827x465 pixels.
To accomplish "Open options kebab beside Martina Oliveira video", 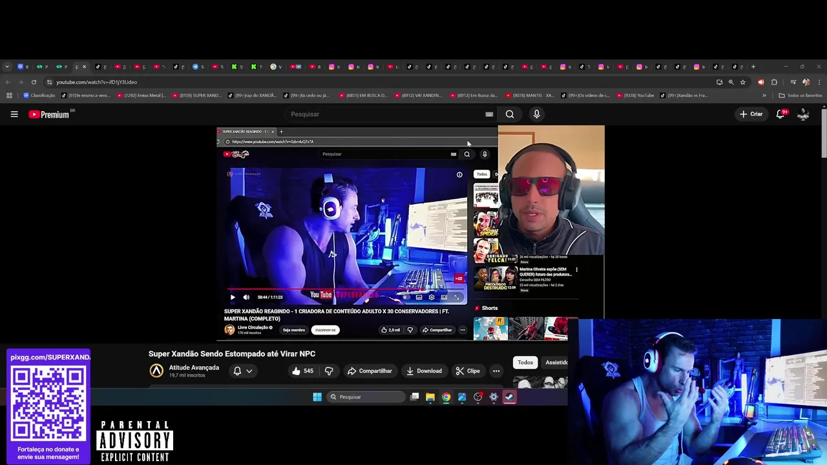I will click(576, 270).
